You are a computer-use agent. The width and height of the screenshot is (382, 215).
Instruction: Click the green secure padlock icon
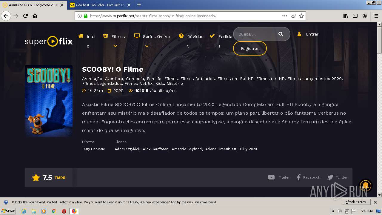pos(85,16)
